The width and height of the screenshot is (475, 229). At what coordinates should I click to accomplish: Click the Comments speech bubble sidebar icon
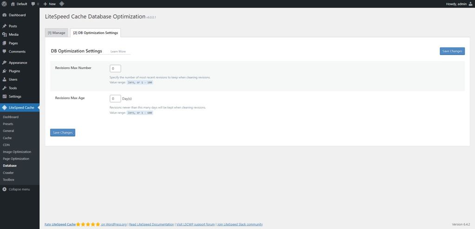point(4,51)
